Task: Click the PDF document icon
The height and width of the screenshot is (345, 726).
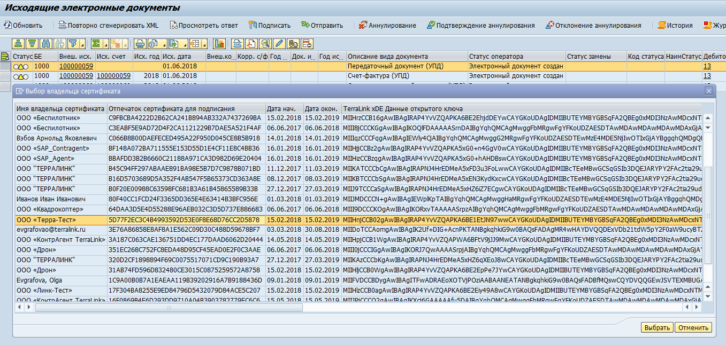Action: (252, 44)
